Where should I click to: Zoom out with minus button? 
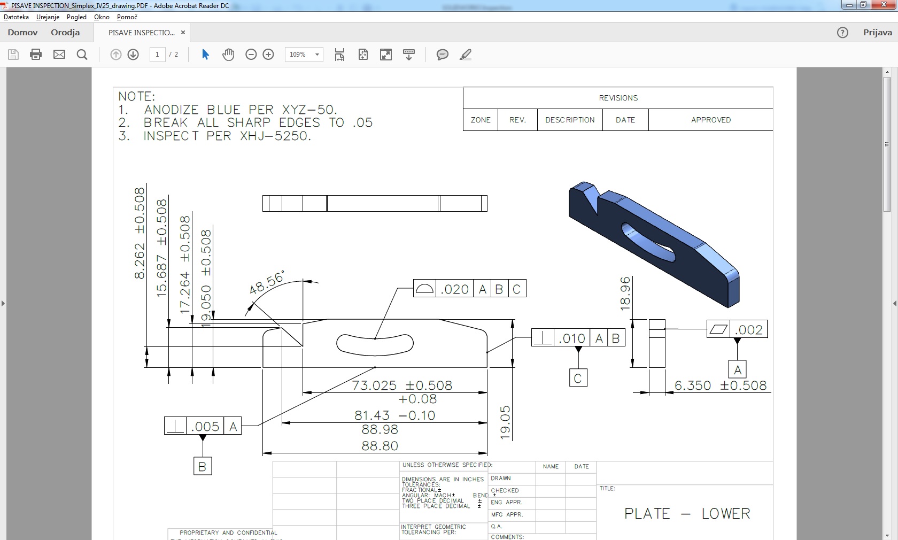click(x=251, y=55)
